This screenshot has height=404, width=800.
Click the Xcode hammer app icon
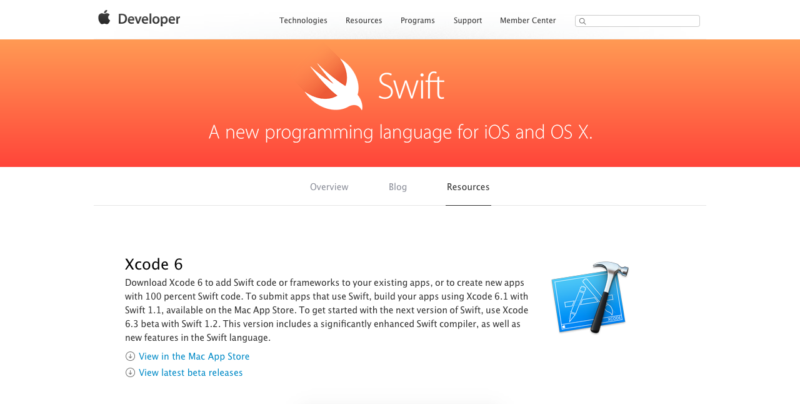(590, 298)
